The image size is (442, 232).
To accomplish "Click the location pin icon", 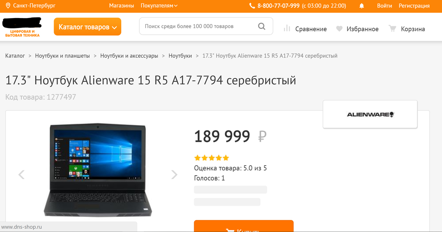I will click(8, 6).
